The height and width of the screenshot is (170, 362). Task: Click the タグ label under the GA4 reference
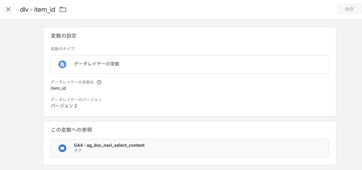tap(78, 151)
